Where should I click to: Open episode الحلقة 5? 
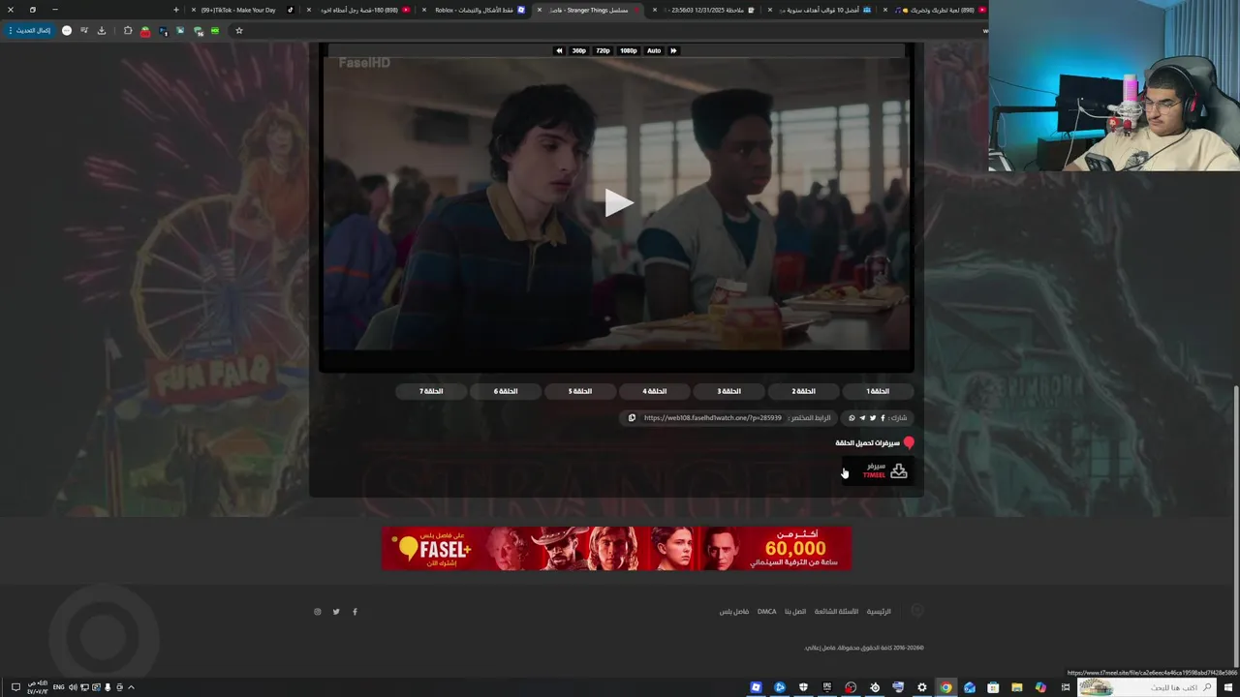580,391
